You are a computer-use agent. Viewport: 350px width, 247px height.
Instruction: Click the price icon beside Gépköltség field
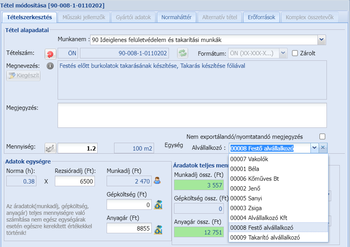click(x=158, y=205)
